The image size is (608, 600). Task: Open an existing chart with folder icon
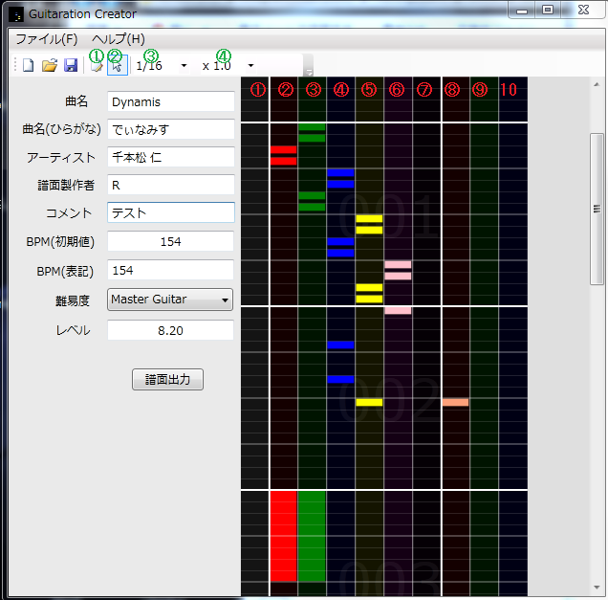(x=50, y=65)
